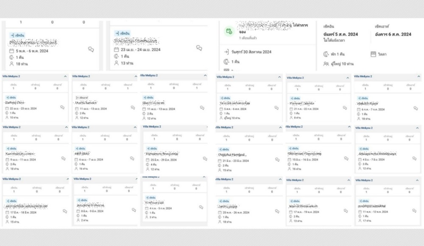The width and height of the screenshot is (424, 246).
Task: Open chat for 4 มิ.ย. - 7 มิ.ย. 2024 card
Action: 414,158
